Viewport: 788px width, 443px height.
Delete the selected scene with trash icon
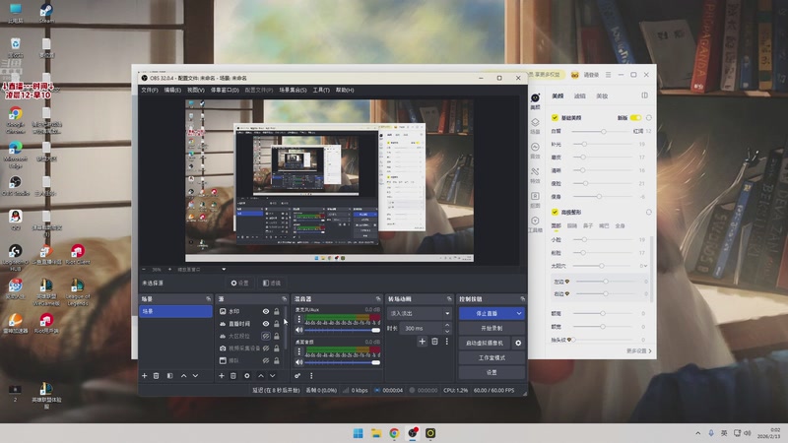click(157, 376)
